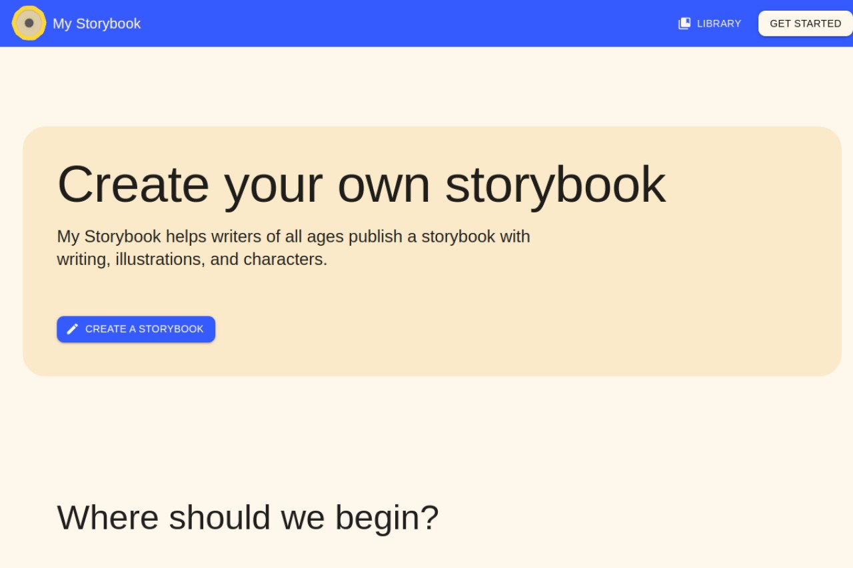Screen dimensions: 853x568
Task: Select the 'Create your own storybook' heading
Action: 361,184
